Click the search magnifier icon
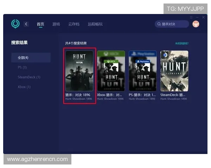Viewport: 211px width, 168px height. 159,24
